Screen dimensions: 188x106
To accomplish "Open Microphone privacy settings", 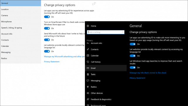I will [x=21, y=22].
